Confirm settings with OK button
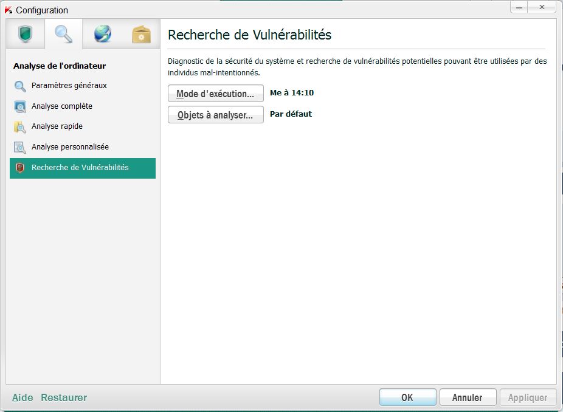 408,397
